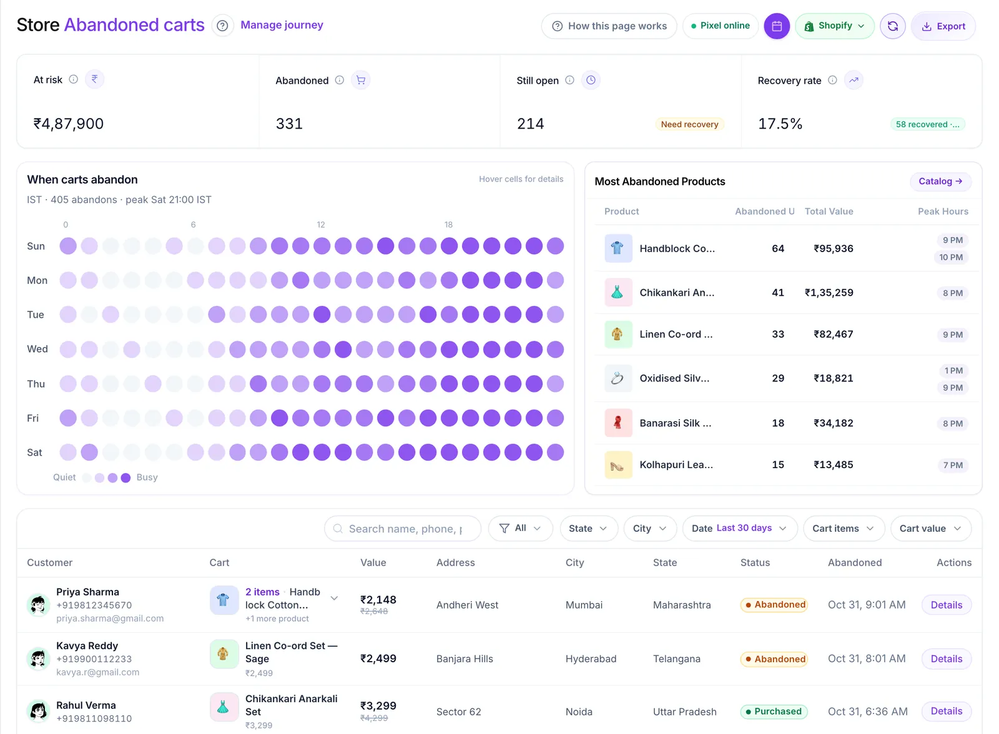This screenshot has width=999, height=734.
Task: Click the refresh sync icon
Action: (893, 26)
